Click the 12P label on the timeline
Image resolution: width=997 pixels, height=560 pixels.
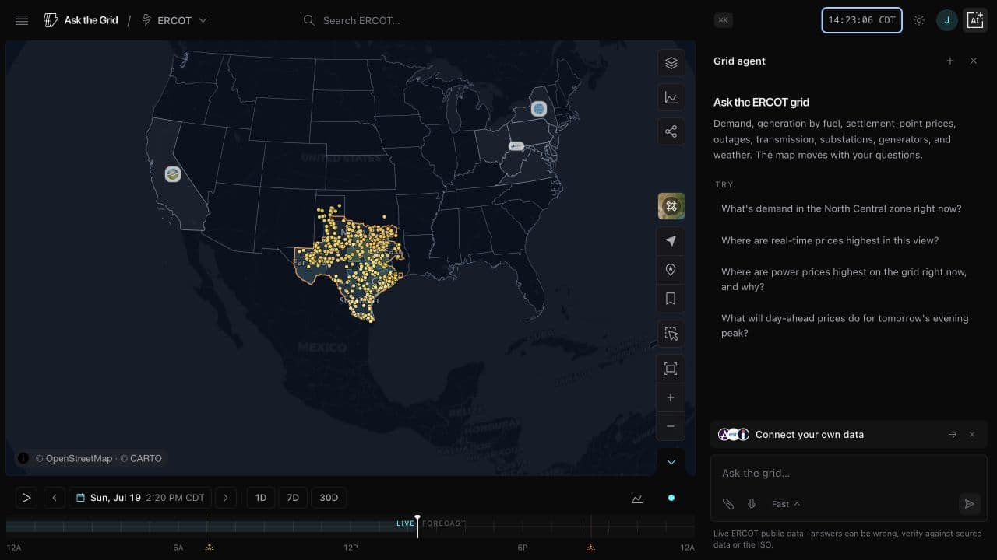[351, 548]
